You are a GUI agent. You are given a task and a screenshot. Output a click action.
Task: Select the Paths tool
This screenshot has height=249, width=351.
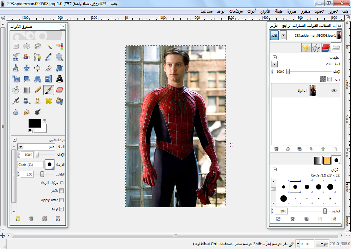tap(38, 57)
